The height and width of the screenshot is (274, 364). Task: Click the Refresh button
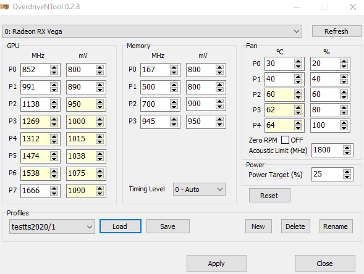click(x=336, y=31)
